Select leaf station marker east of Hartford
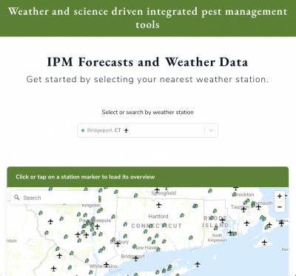Viewport: 296px width, 276px height. 182,215
